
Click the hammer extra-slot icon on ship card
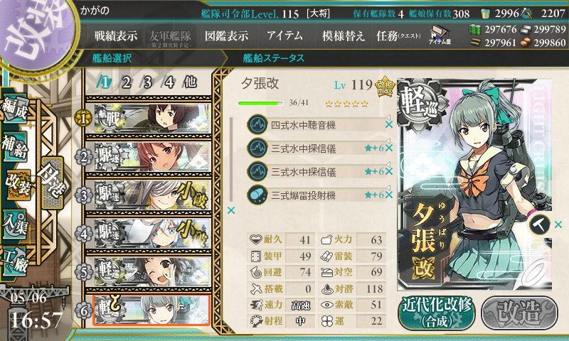pyautogui.click(x=540, y=224)
